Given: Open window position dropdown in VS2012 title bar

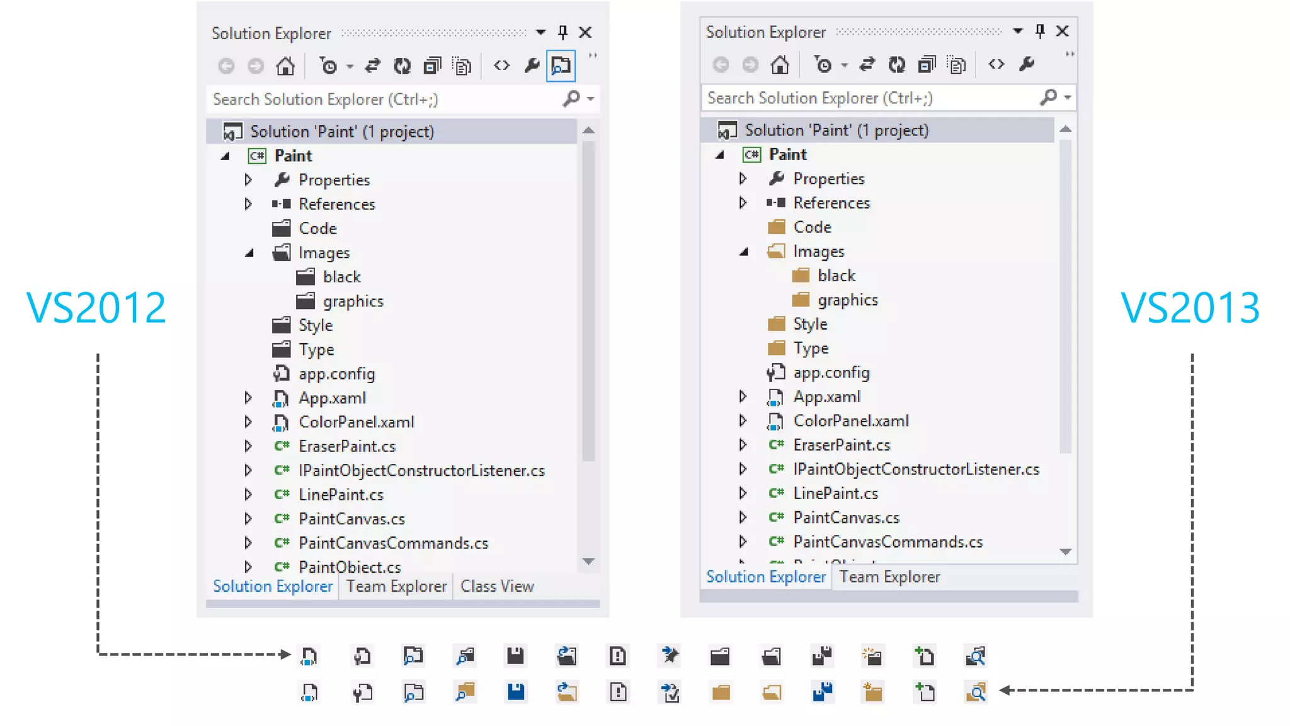Looking at the screenshot, I should point(540,32).
